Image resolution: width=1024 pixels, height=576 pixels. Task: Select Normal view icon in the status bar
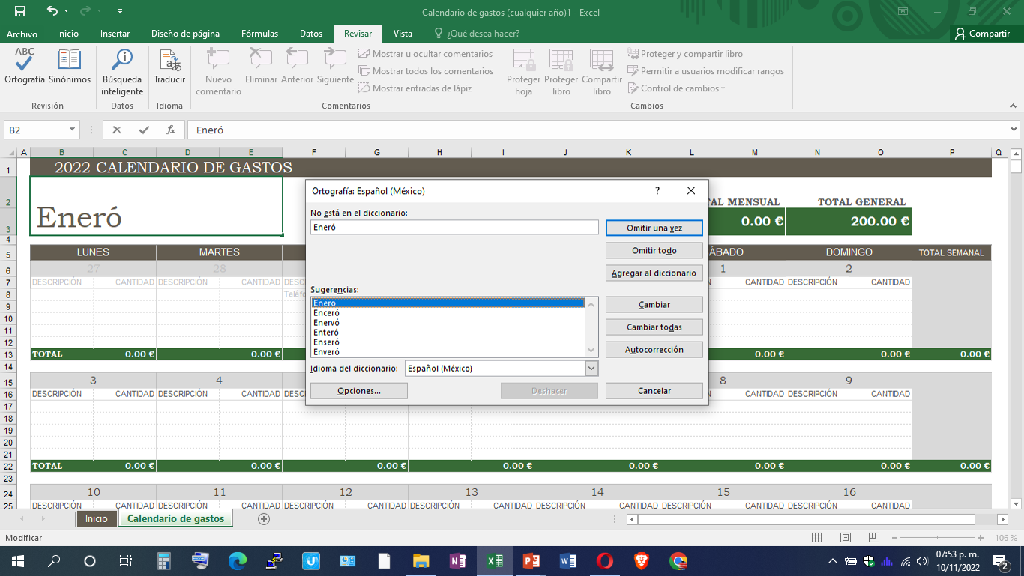pyautogui.click(x=817, y=538)
